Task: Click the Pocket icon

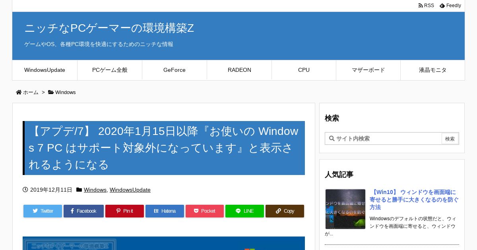Action: [x=196, y=211]
